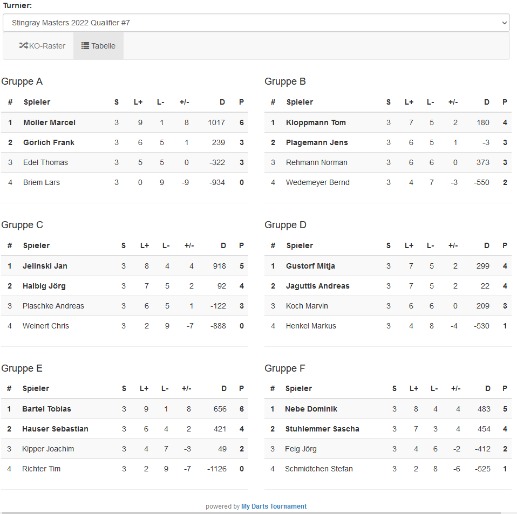Click Nebe Dominik in Gruppe F

311,409
